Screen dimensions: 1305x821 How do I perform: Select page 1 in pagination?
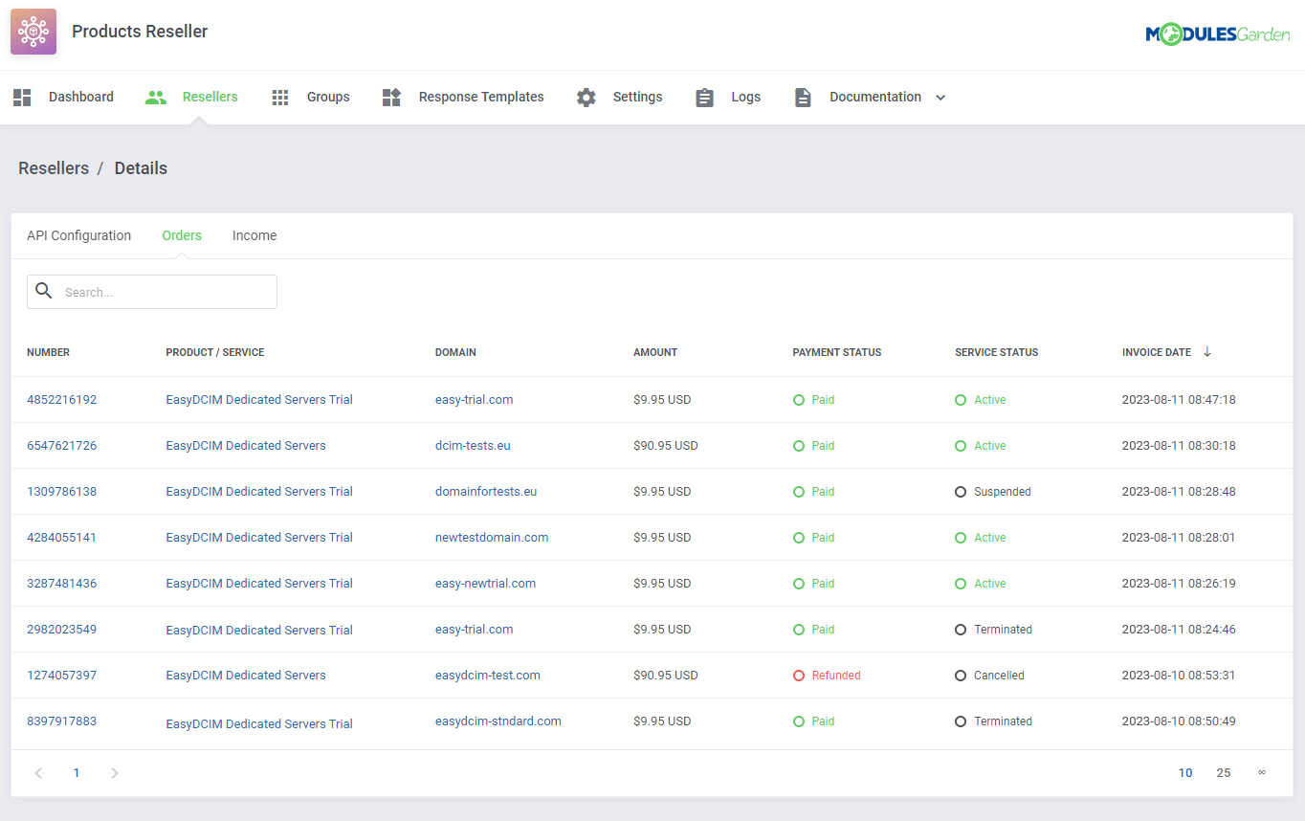[x=77, y=773]
